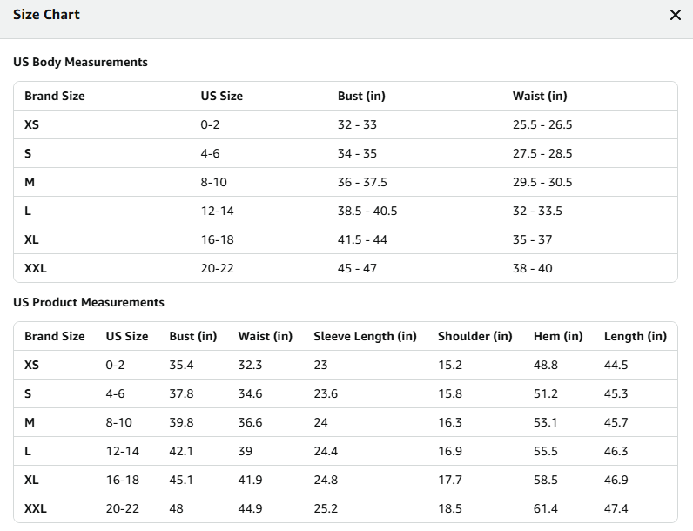Click the XL waist value 35 - 37

(x=532, y=239)
